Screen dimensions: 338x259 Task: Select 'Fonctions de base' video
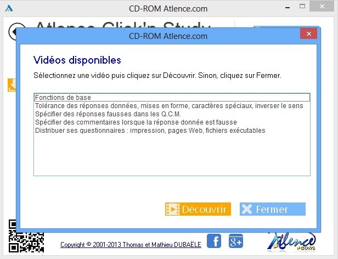(x=172, y=98)
